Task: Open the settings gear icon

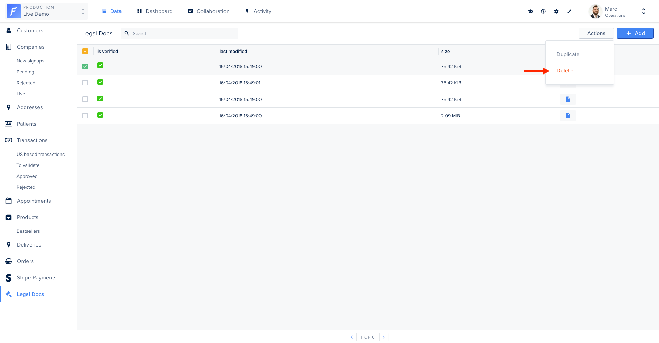Action: click(x=556, y=11)
